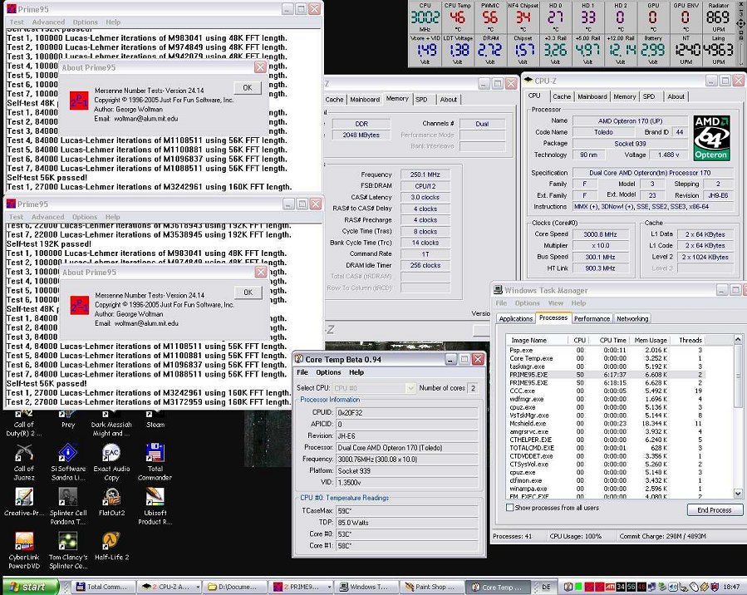Screen dimensions: 747x595
Task: Open the Options menu in Core Temp
Action: click(328, 372)
